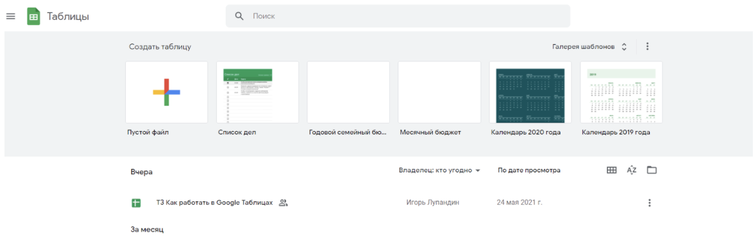Open three-dot menu for the ТЗ file row
The width and height of the screenshot is (754, 241).
pyautogui.click(x=649, y=203)
